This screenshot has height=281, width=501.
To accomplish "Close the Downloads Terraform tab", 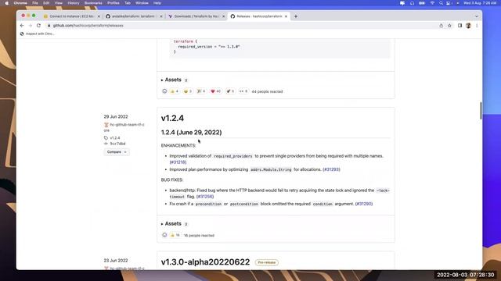I will click(223, 16).
